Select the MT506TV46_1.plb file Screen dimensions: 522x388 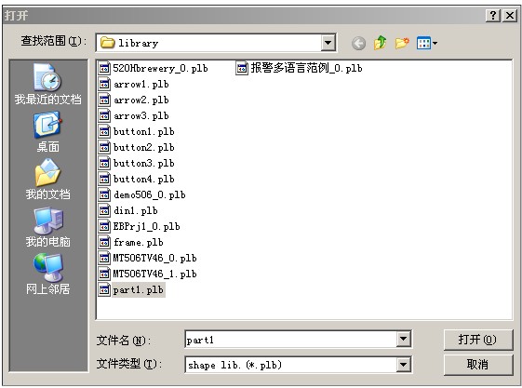pyautogui.click(x=148, y=274)
